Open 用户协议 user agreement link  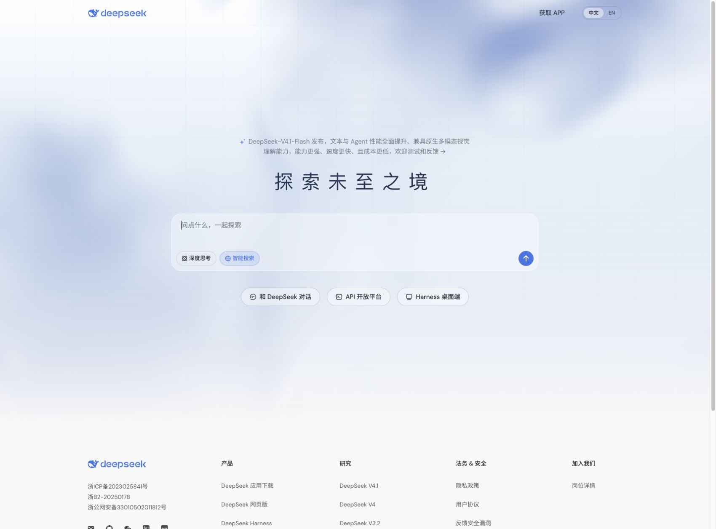tap(467, 504)
